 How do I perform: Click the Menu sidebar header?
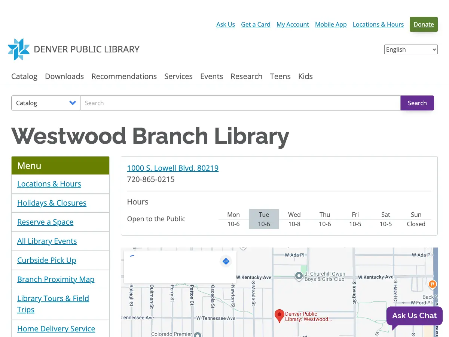(x=60, y=166)
